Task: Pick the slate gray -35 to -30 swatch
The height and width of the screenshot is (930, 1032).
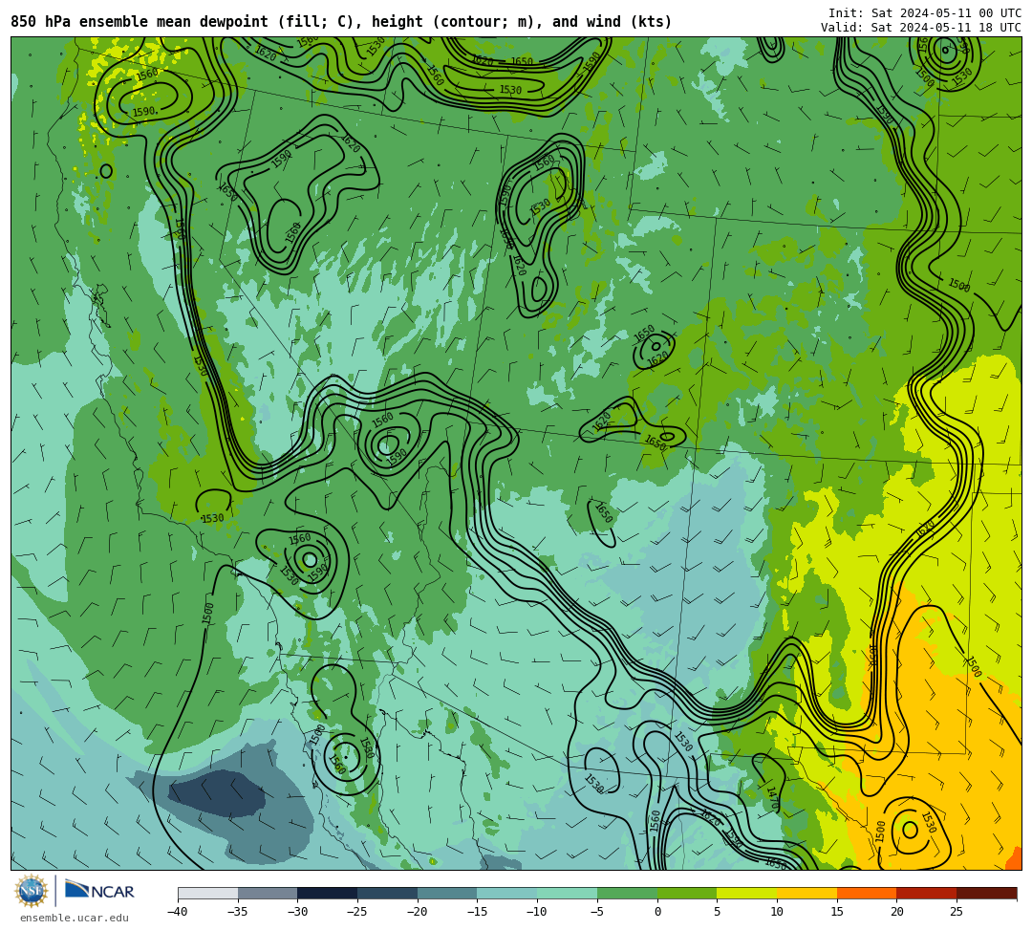Action: 268,893
